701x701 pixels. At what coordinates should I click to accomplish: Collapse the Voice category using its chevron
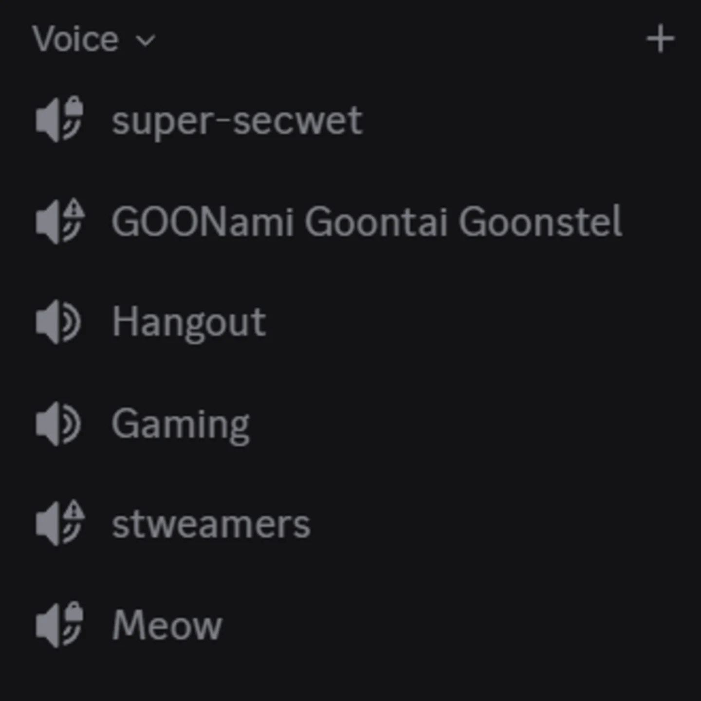click(x=146, y=40)
